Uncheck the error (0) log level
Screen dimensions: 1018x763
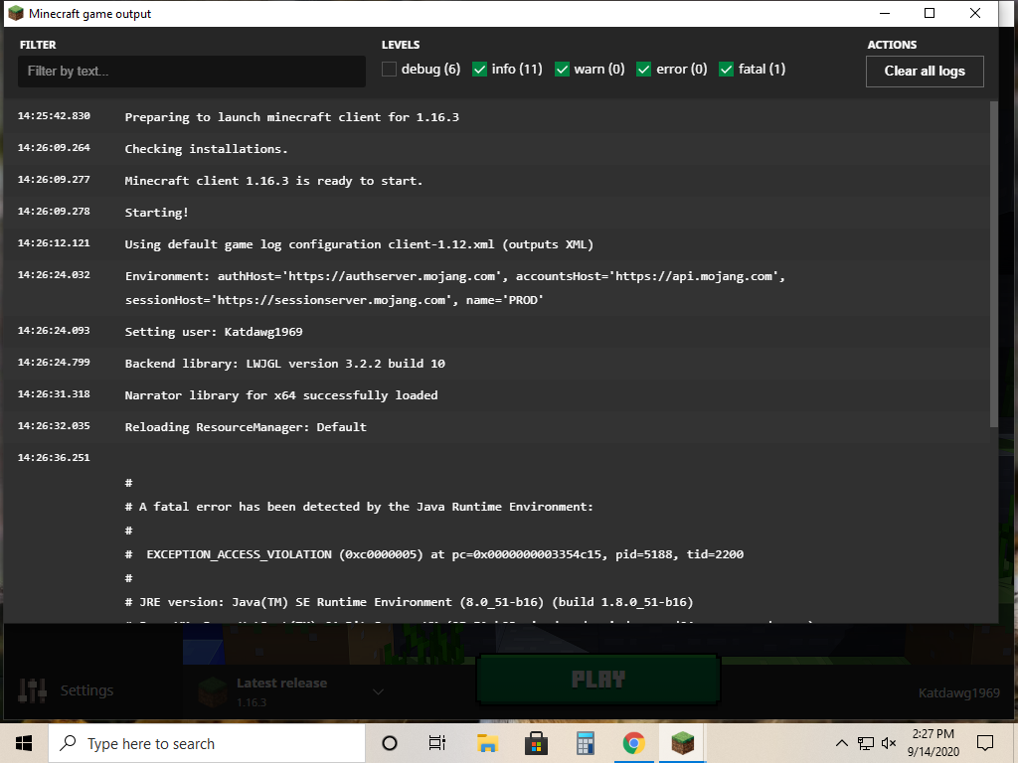point(643,70)
